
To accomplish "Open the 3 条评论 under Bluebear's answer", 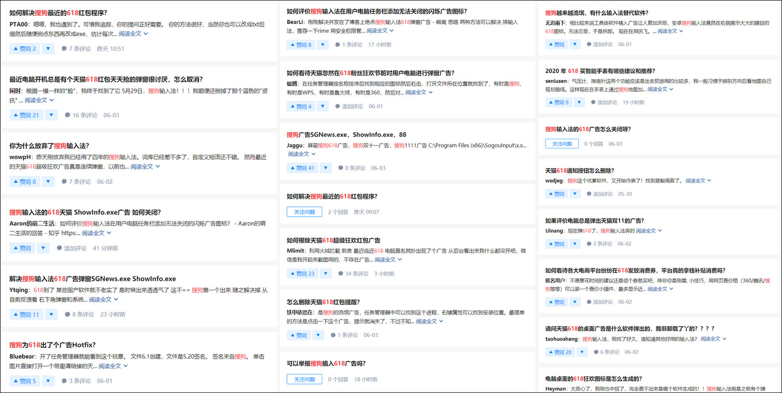I will pyautogui.click(x=76, y=381).
